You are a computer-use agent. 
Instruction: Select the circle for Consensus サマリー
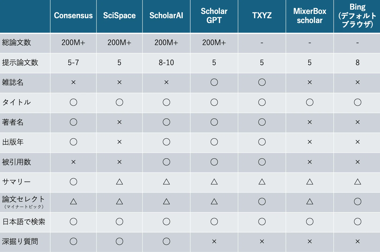pos(73,182)
